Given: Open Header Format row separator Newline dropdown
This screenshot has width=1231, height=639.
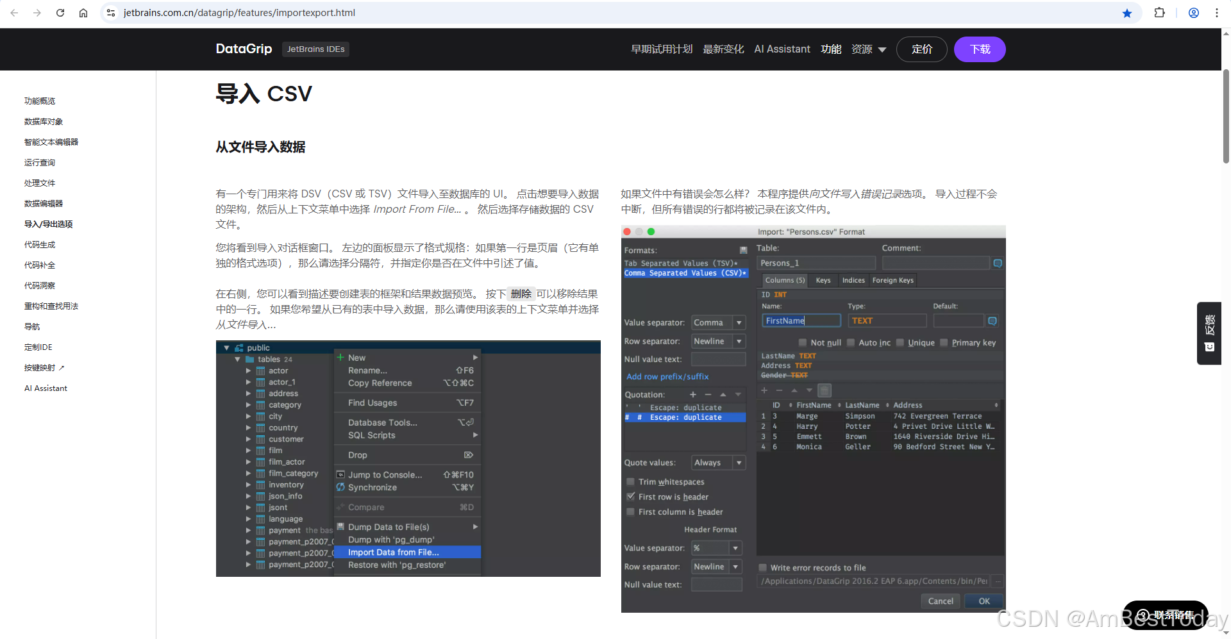Looking at the screenshot, I should point(716,567).
